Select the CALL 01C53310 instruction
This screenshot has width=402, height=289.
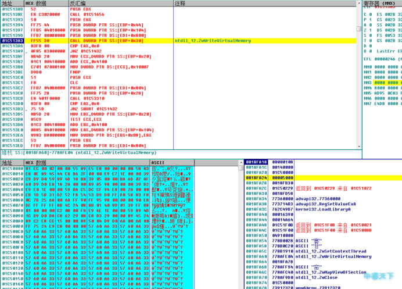pos(87,98)
